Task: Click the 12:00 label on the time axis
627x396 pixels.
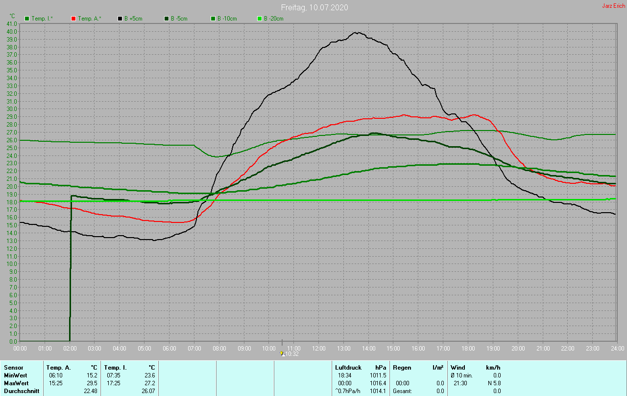Action: point(318,348)
